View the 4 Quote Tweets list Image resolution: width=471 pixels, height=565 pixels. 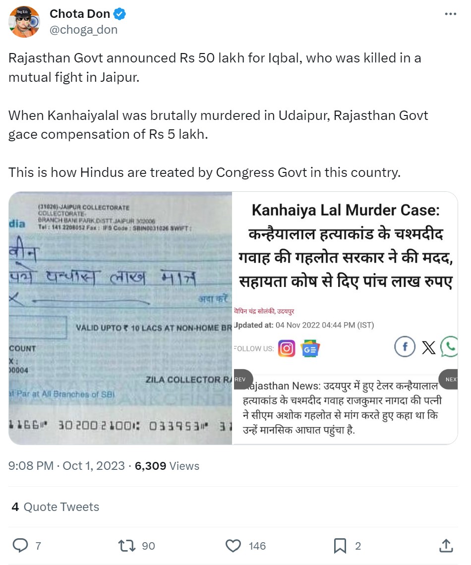coord(56,507)
